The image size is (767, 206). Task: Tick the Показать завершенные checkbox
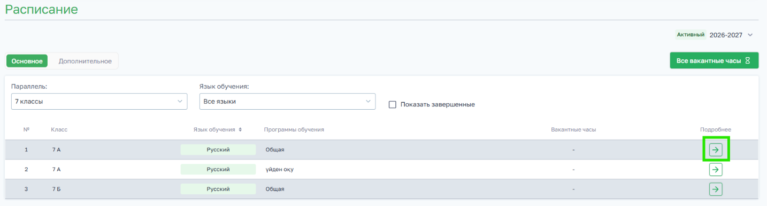click(392, 104)
